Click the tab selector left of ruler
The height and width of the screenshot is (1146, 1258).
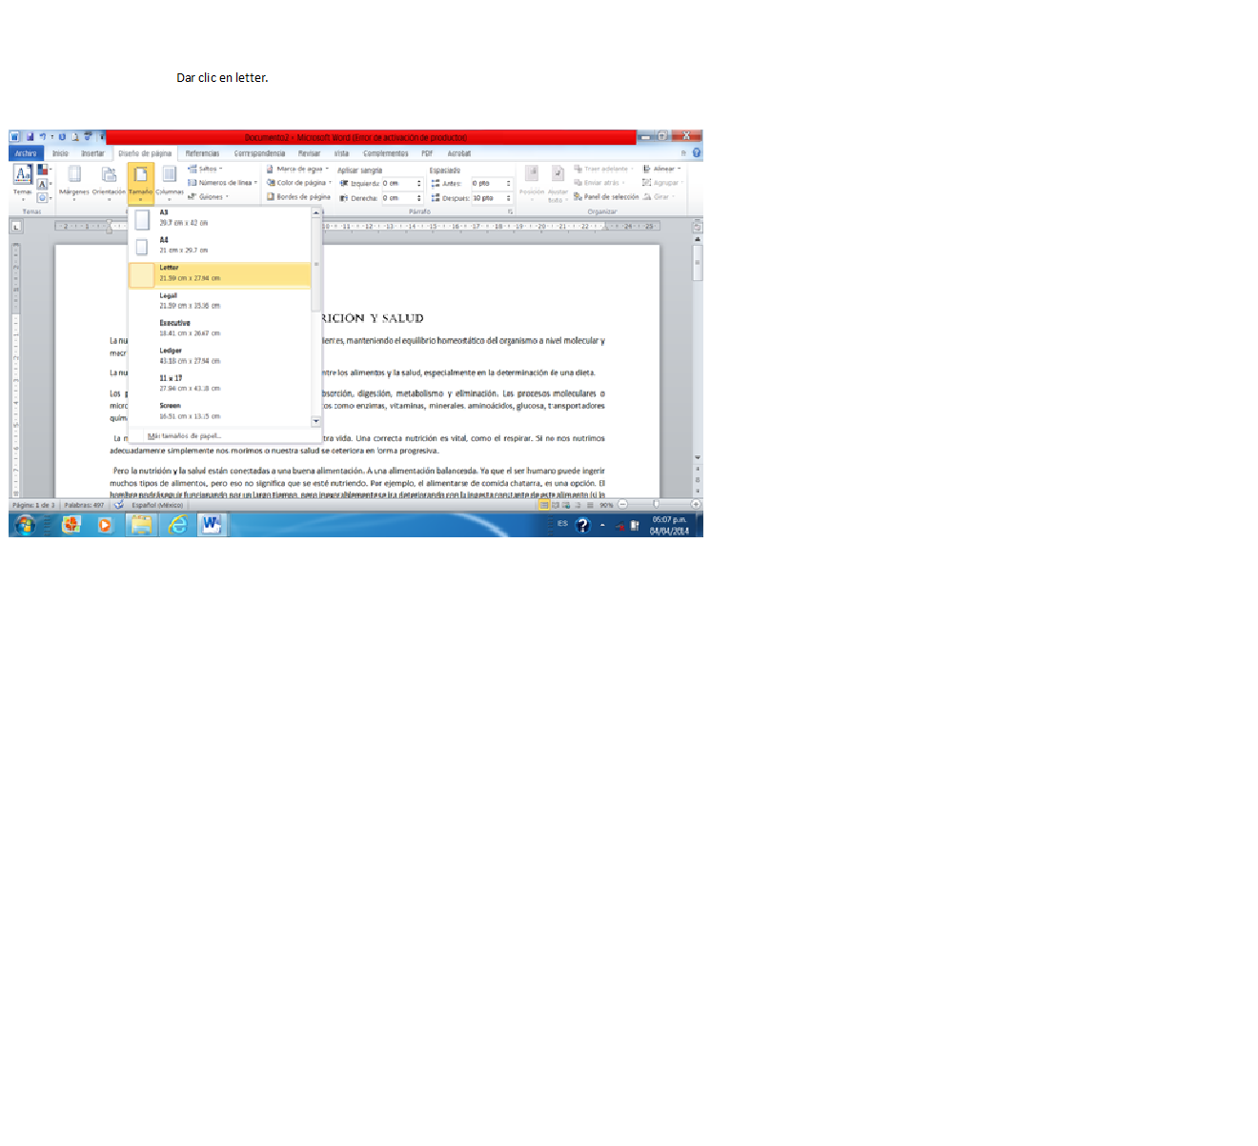click(16, 227)
